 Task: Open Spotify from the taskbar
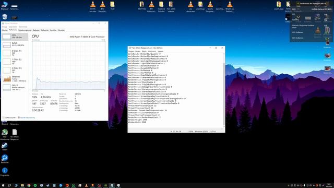(x=35, y=185)
